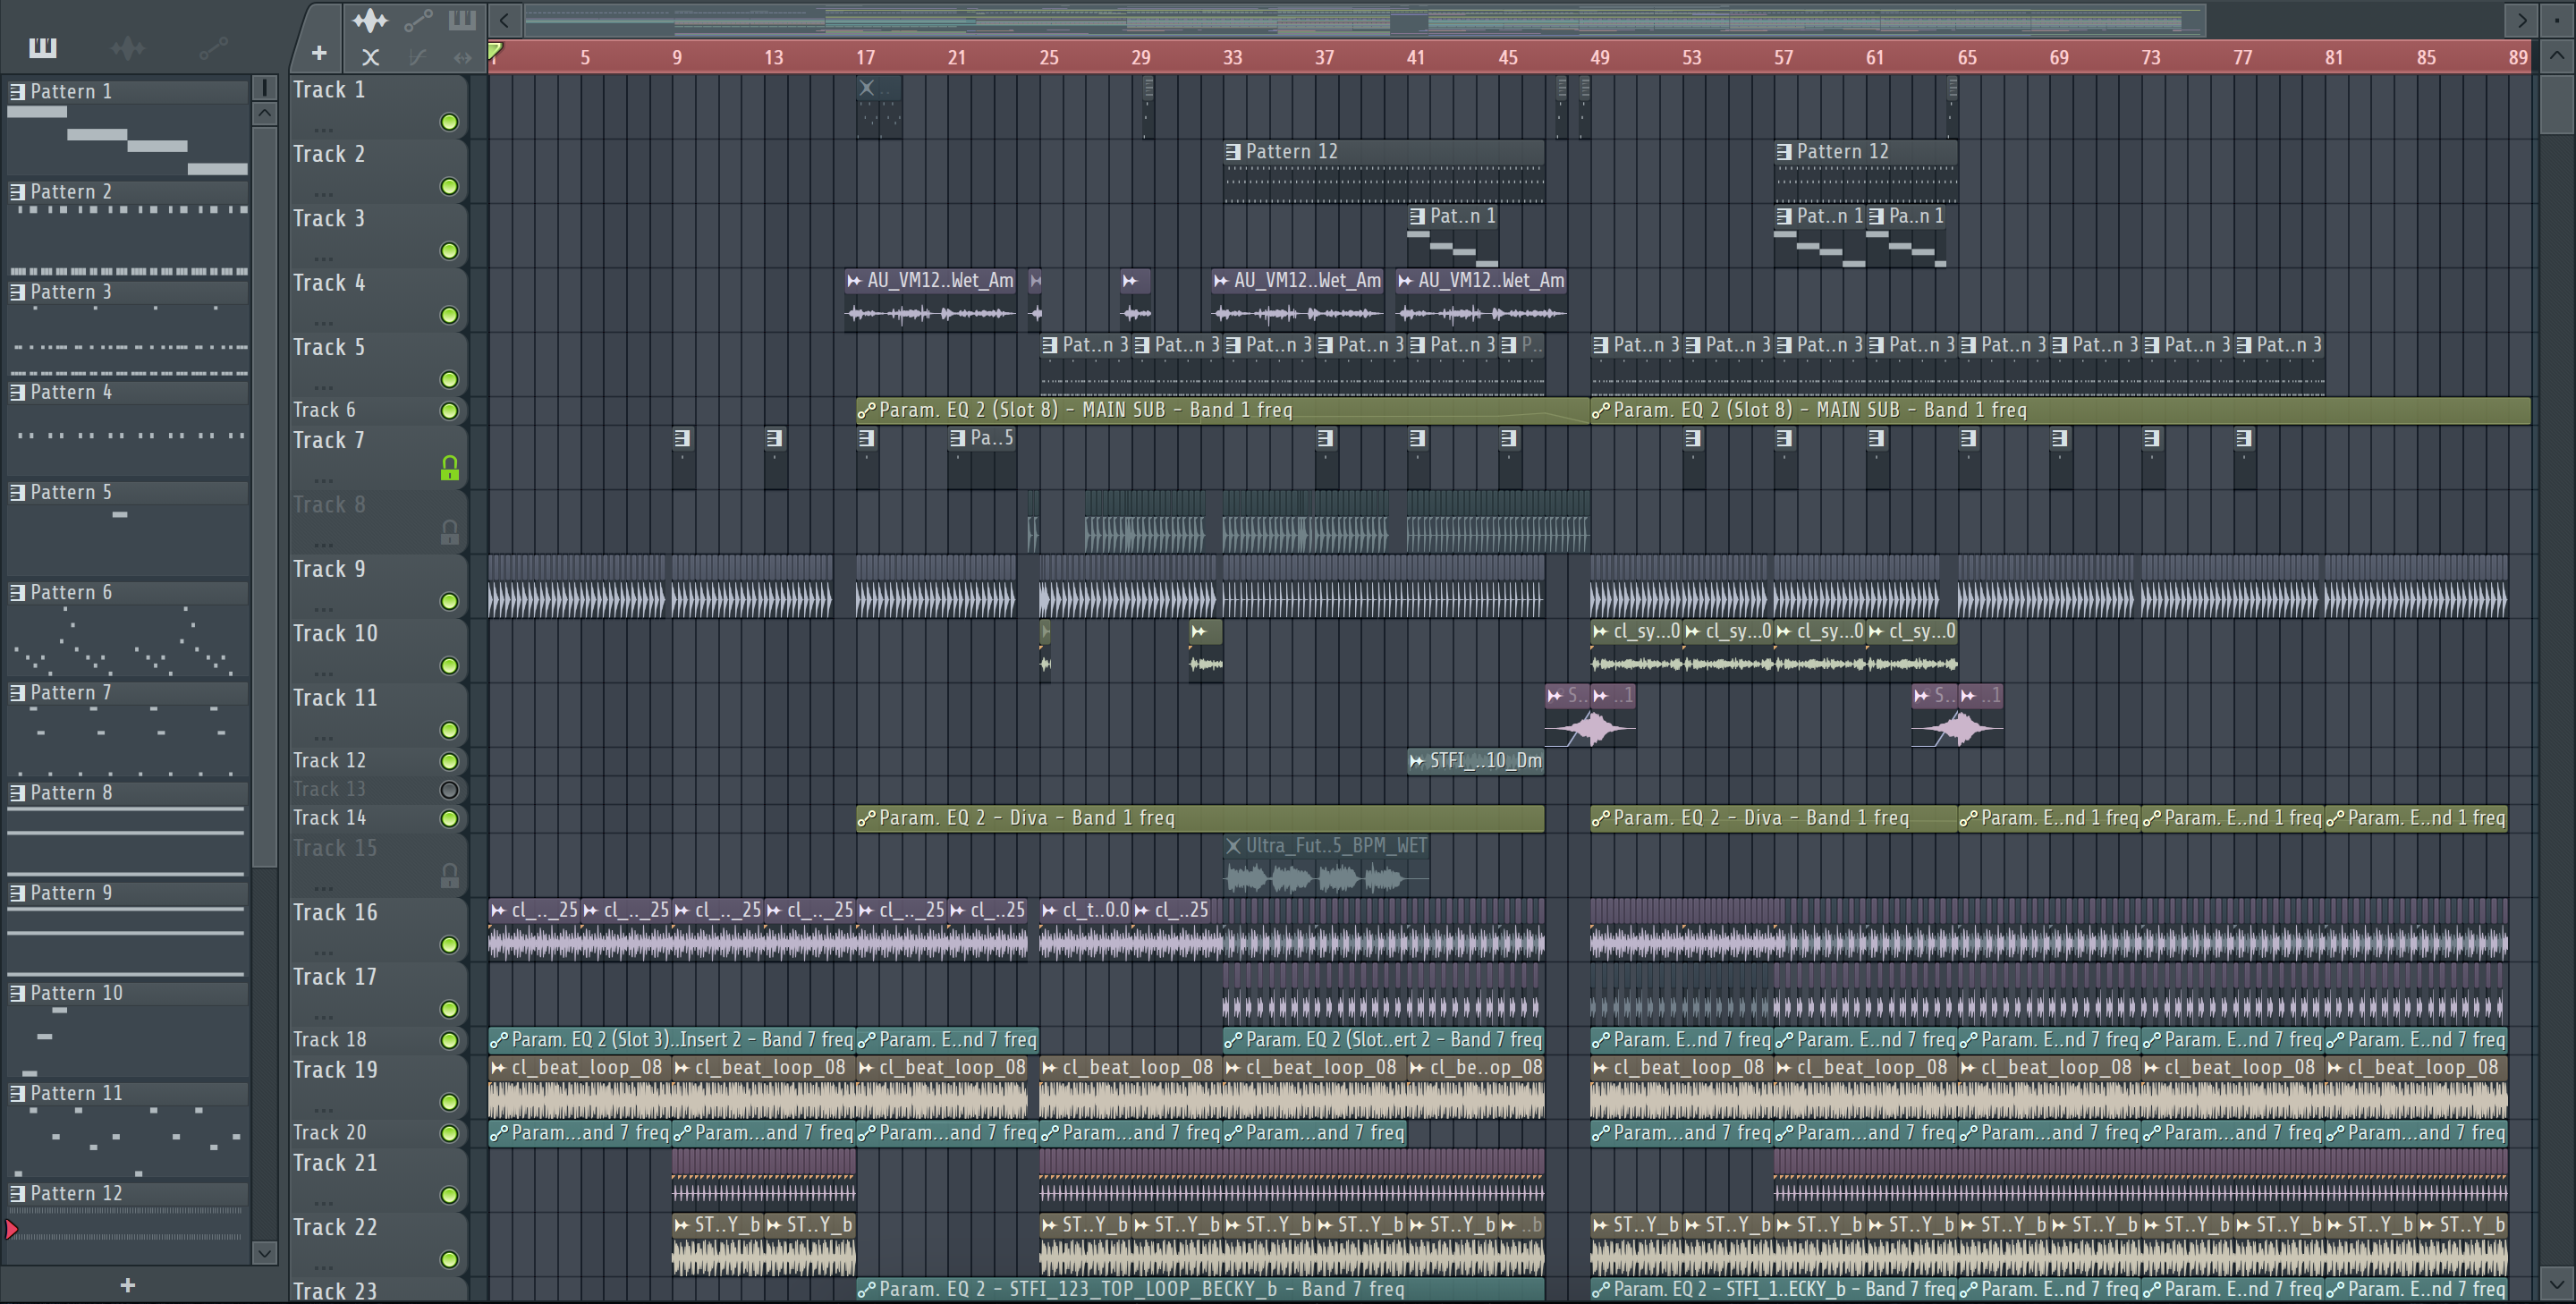
Task: Mute Track 1 with its green LED
Action: [450, 122]
